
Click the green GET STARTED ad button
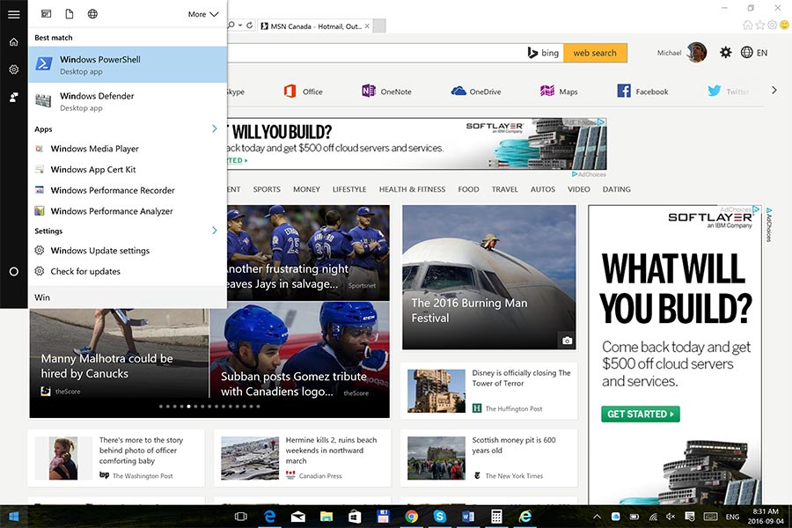coord(641,414)
